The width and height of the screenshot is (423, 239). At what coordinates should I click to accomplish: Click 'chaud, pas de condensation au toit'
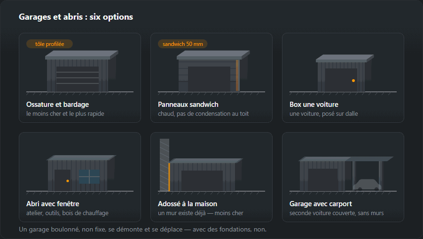tap(203, 114)
